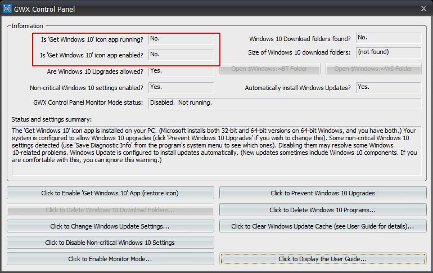Viewport: 433px width, 273px height.
Task: Open Change Windows Update Settings
Action: click(110, 226)
